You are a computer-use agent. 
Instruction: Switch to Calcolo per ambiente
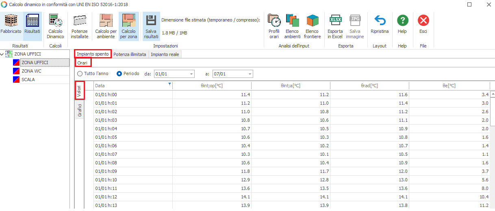pos(106,25)
